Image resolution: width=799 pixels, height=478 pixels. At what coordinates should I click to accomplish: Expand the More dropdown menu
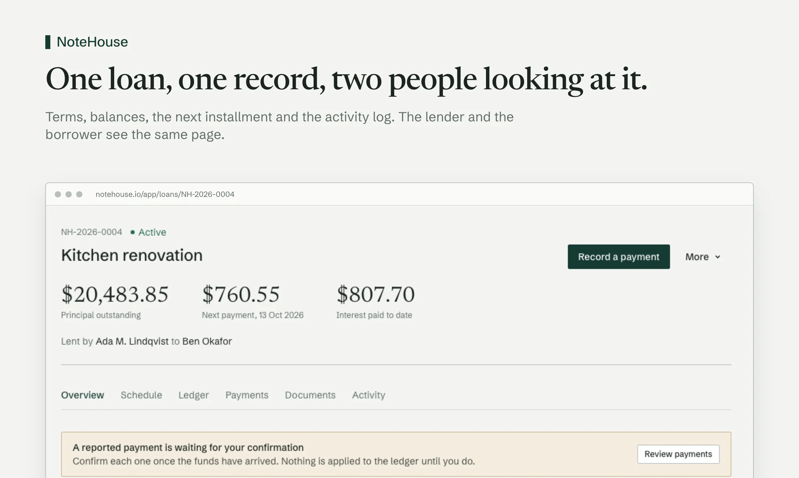(x=703, y=257)
